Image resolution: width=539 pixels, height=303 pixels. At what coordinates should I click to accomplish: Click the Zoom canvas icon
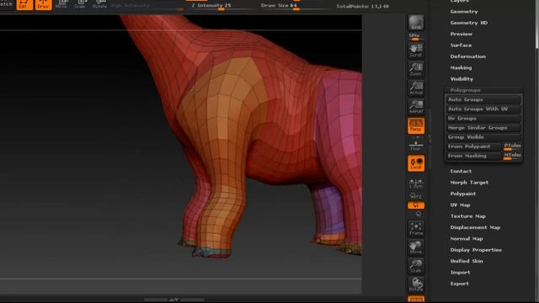(x=416, y=69)
